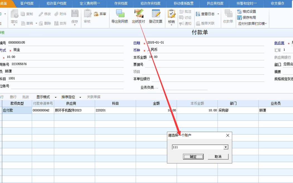Expand the account selection combo box arrow

[226, 147]
